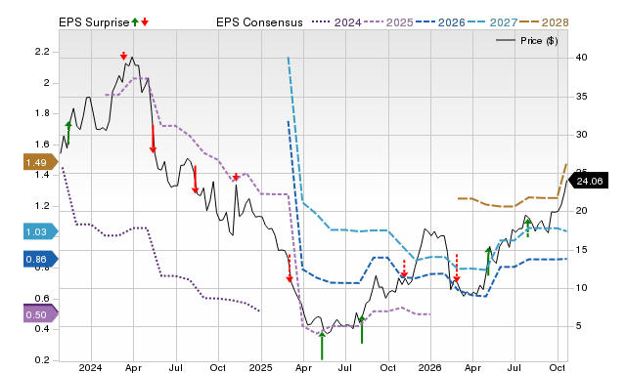Click the 10 label on the price axis
Viewport: 626px width, 373px height.
point(581,288)
